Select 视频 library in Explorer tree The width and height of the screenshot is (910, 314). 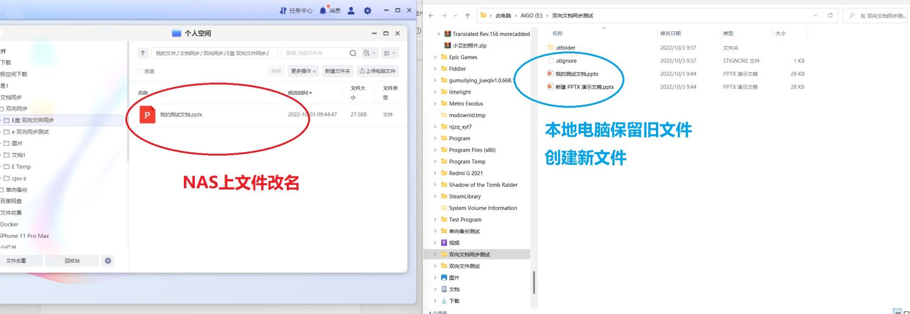[450, 243]
